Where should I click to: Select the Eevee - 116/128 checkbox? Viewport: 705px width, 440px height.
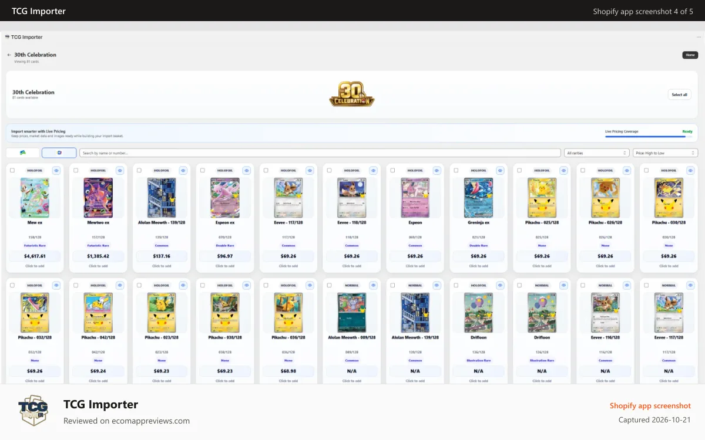[583, 285]
